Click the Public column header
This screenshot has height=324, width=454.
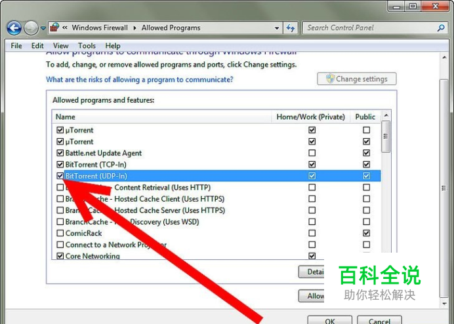(365, 117)
